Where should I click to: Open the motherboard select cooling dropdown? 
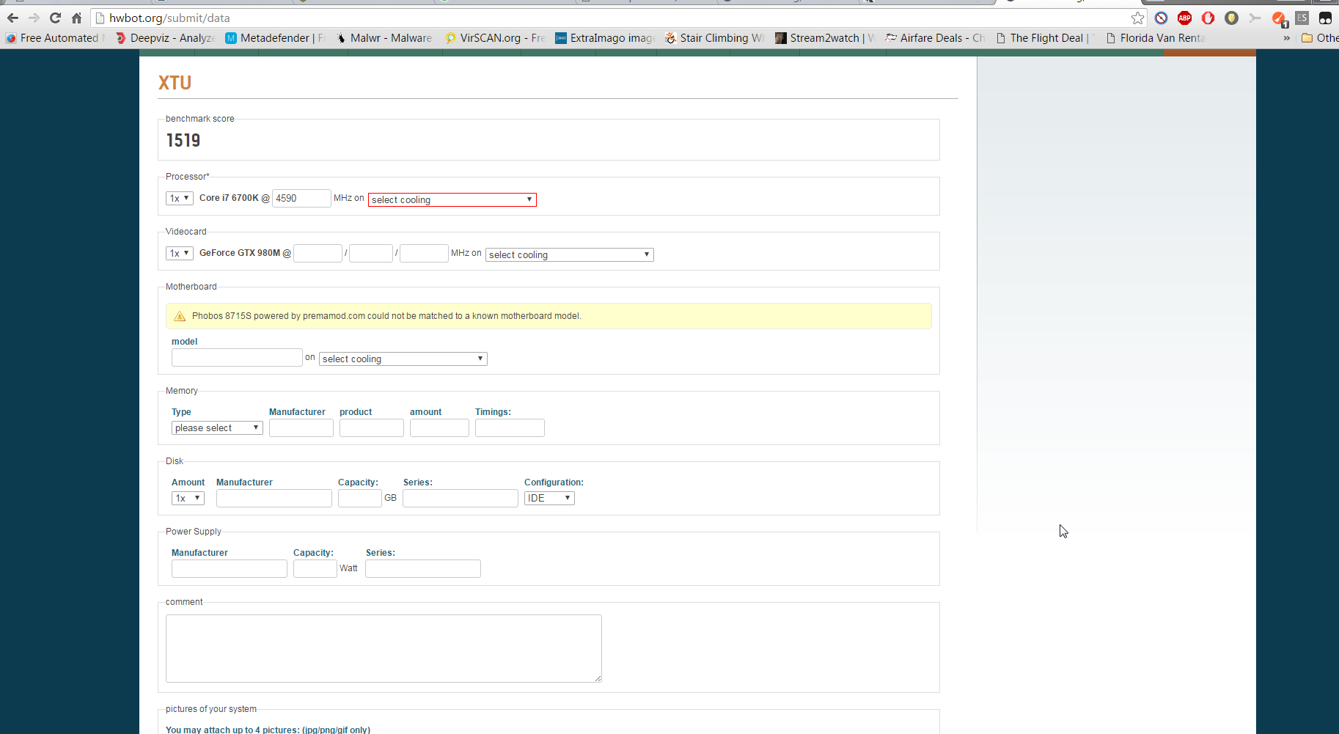pyautogui.click(x=403, y=359)
